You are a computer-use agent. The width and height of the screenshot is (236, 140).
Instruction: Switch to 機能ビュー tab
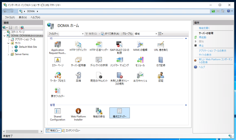tap(53, 131)
